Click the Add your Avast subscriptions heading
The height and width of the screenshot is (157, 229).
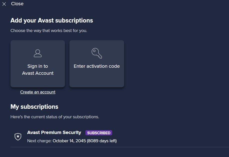coord(52,20)
